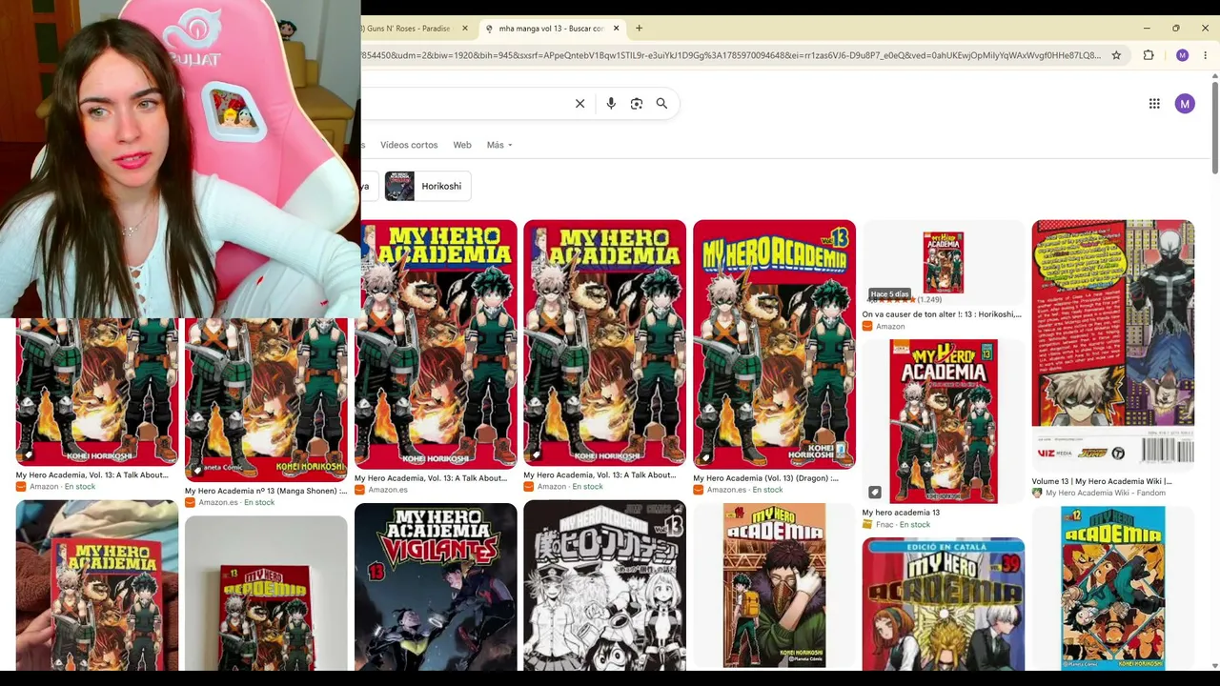
Task: Click the 'My Hero Academia Wiki - Fandom' source
Action: point(1106,493)
